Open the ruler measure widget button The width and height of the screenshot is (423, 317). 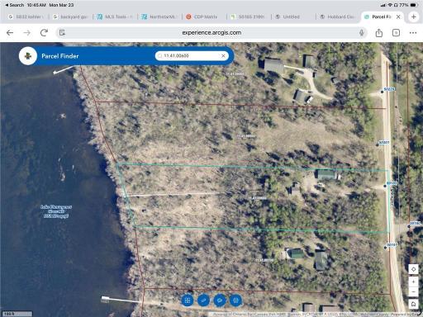click(203, 300)
